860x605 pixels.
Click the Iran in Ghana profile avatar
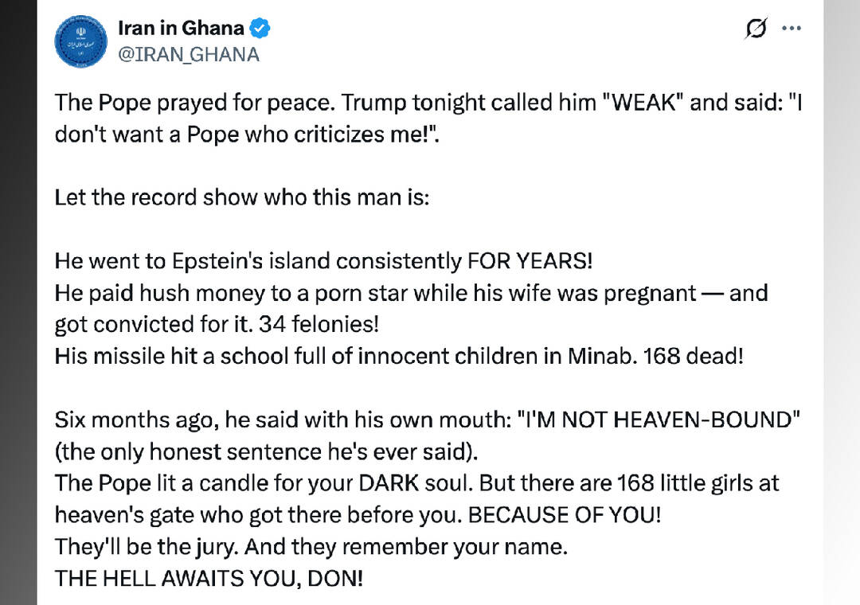[80, 40]
